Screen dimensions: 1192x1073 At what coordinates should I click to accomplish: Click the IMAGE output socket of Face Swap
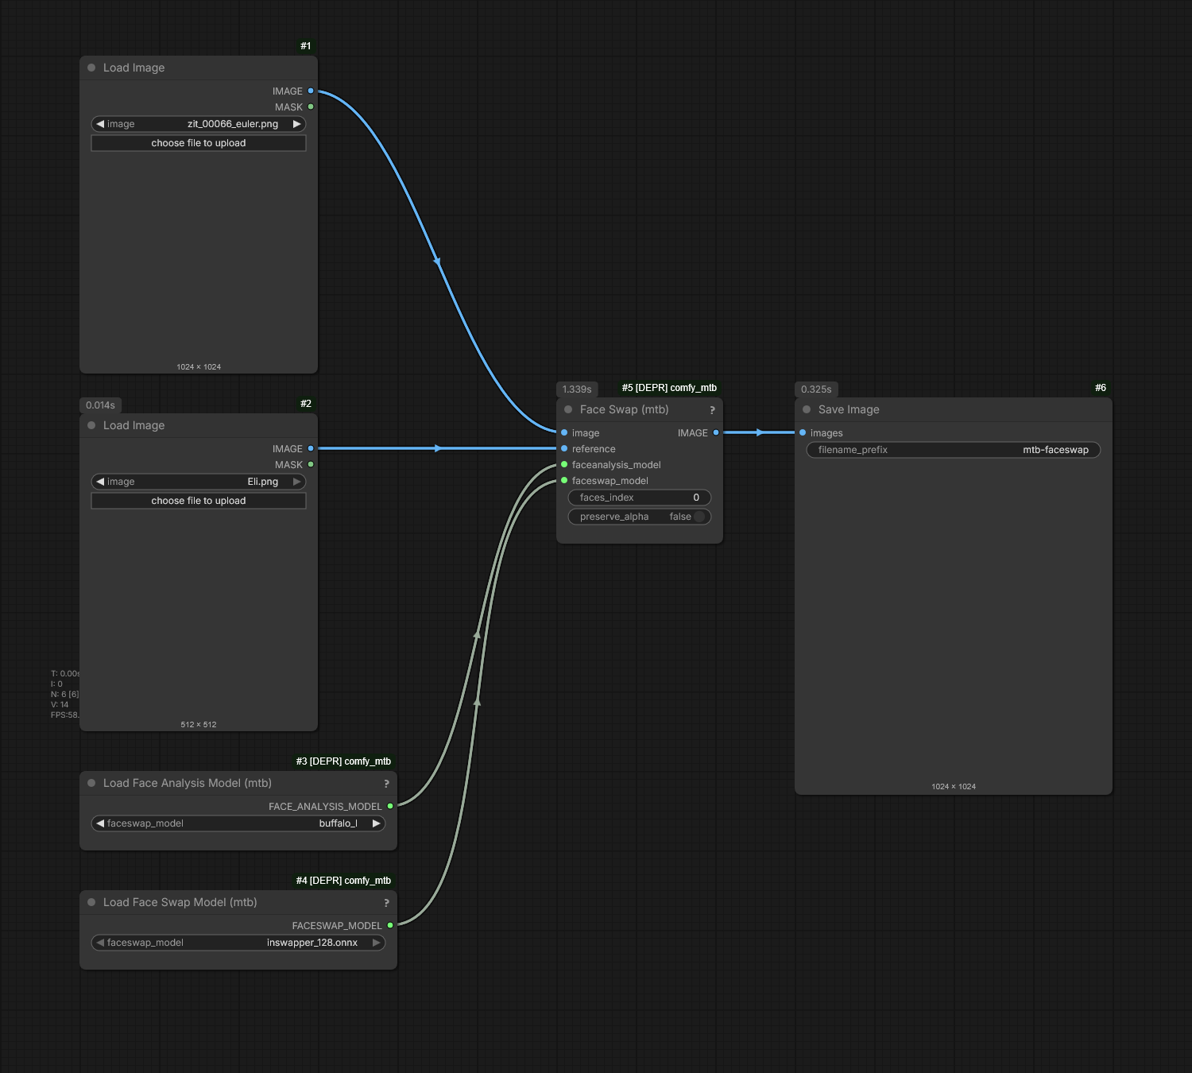[x=715, y=432]
